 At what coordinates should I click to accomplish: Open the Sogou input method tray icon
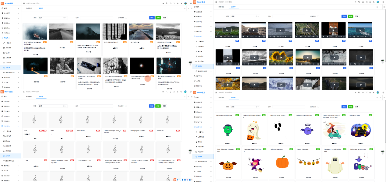[x=175, y=180]
